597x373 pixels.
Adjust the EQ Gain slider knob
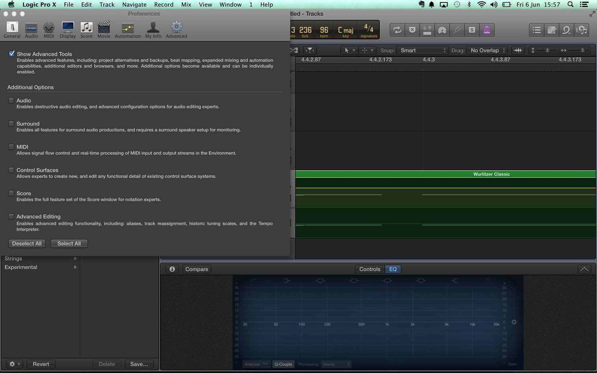click(x=514, y=322)
